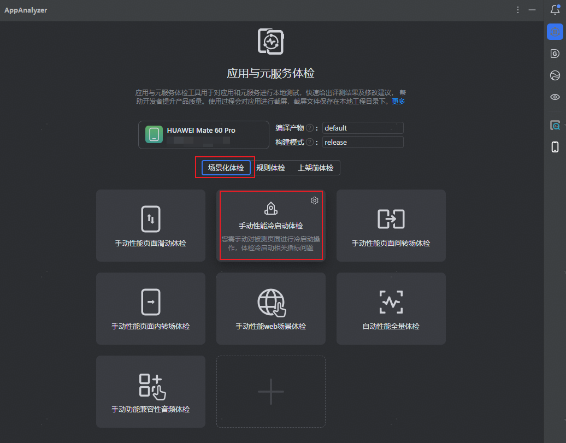Click gear settings on cold start card
The height and width of the screenshot is (443, 566).
(x=314, y=200)
